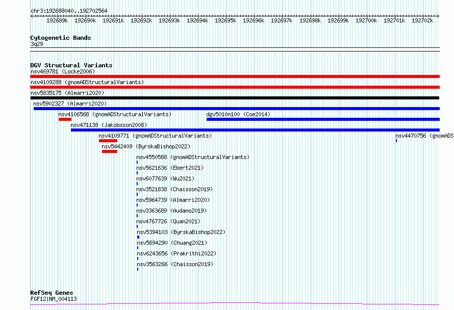Click the DGV Structural Variants track title
The height and width of the screenshot is (310, 454).
pyautogui.click(x=71, y=65)
